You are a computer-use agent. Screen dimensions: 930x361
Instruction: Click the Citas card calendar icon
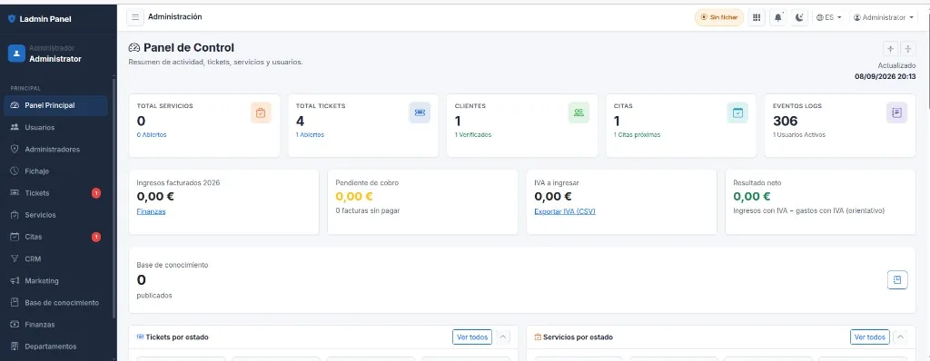click(x=737, y=112)
